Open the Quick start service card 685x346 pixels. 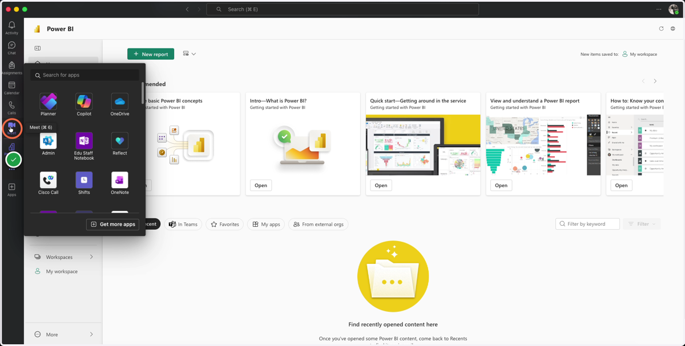point(381,185)
